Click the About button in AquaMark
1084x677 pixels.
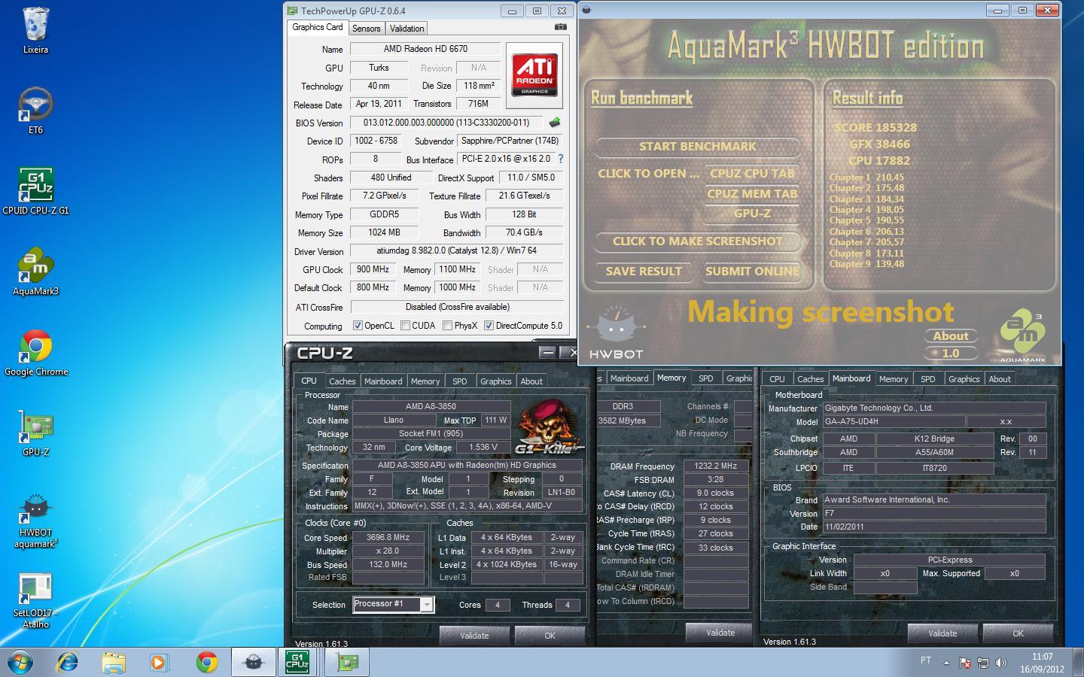(x=951, y=336)
